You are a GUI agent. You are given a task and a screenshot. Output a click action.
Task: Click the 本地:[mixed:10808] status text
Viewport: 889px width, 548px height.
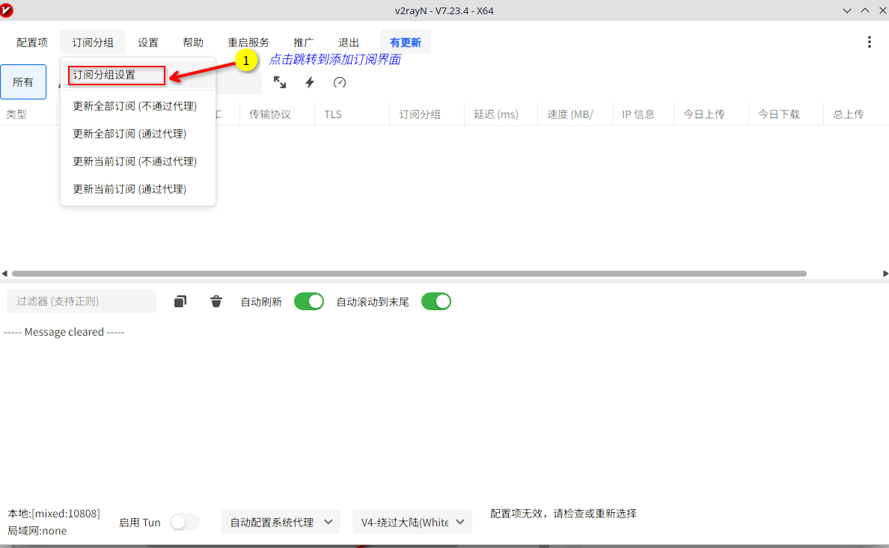[x=54, y=514]
